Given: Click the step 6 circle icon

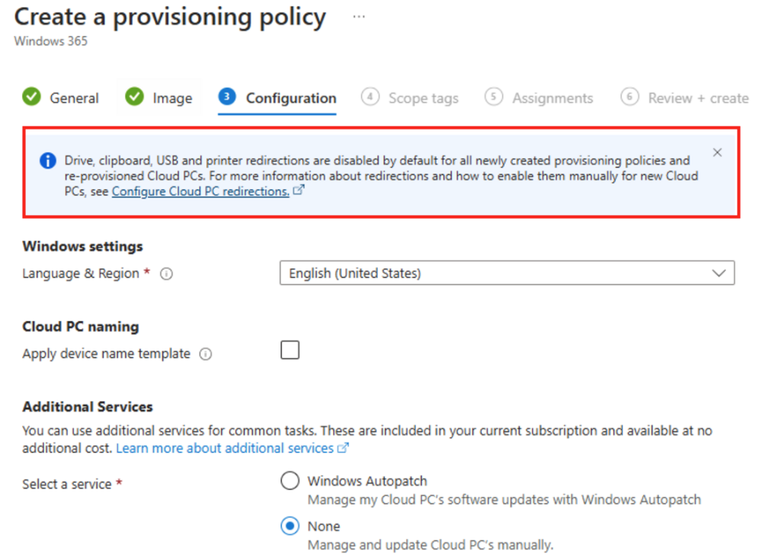Looking at the screenshot, I should pos(629,98).
